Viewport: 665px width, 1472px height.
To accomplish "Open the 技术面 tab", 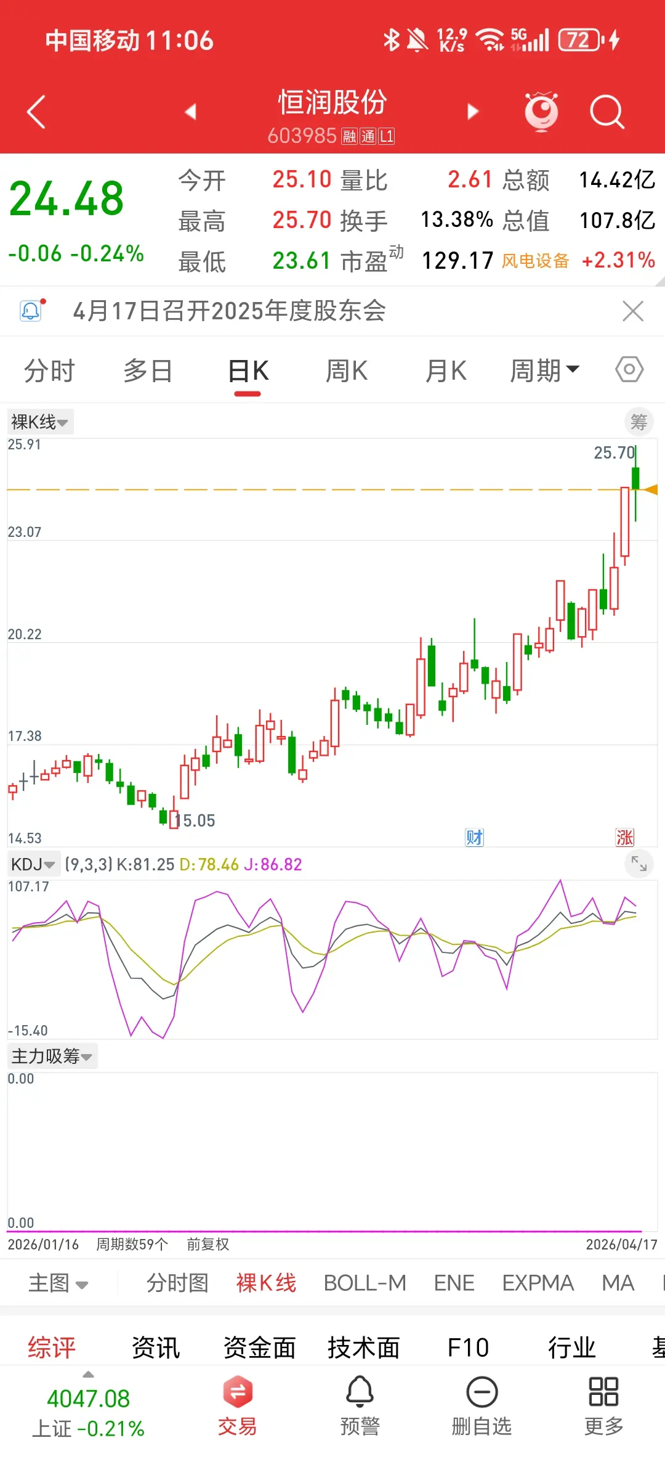I will click(x=364, y=1347).
